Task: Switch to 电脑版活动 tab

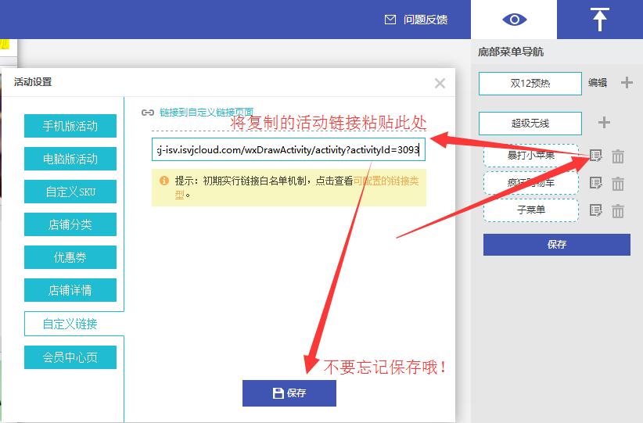Action: [x=70, y=159]
